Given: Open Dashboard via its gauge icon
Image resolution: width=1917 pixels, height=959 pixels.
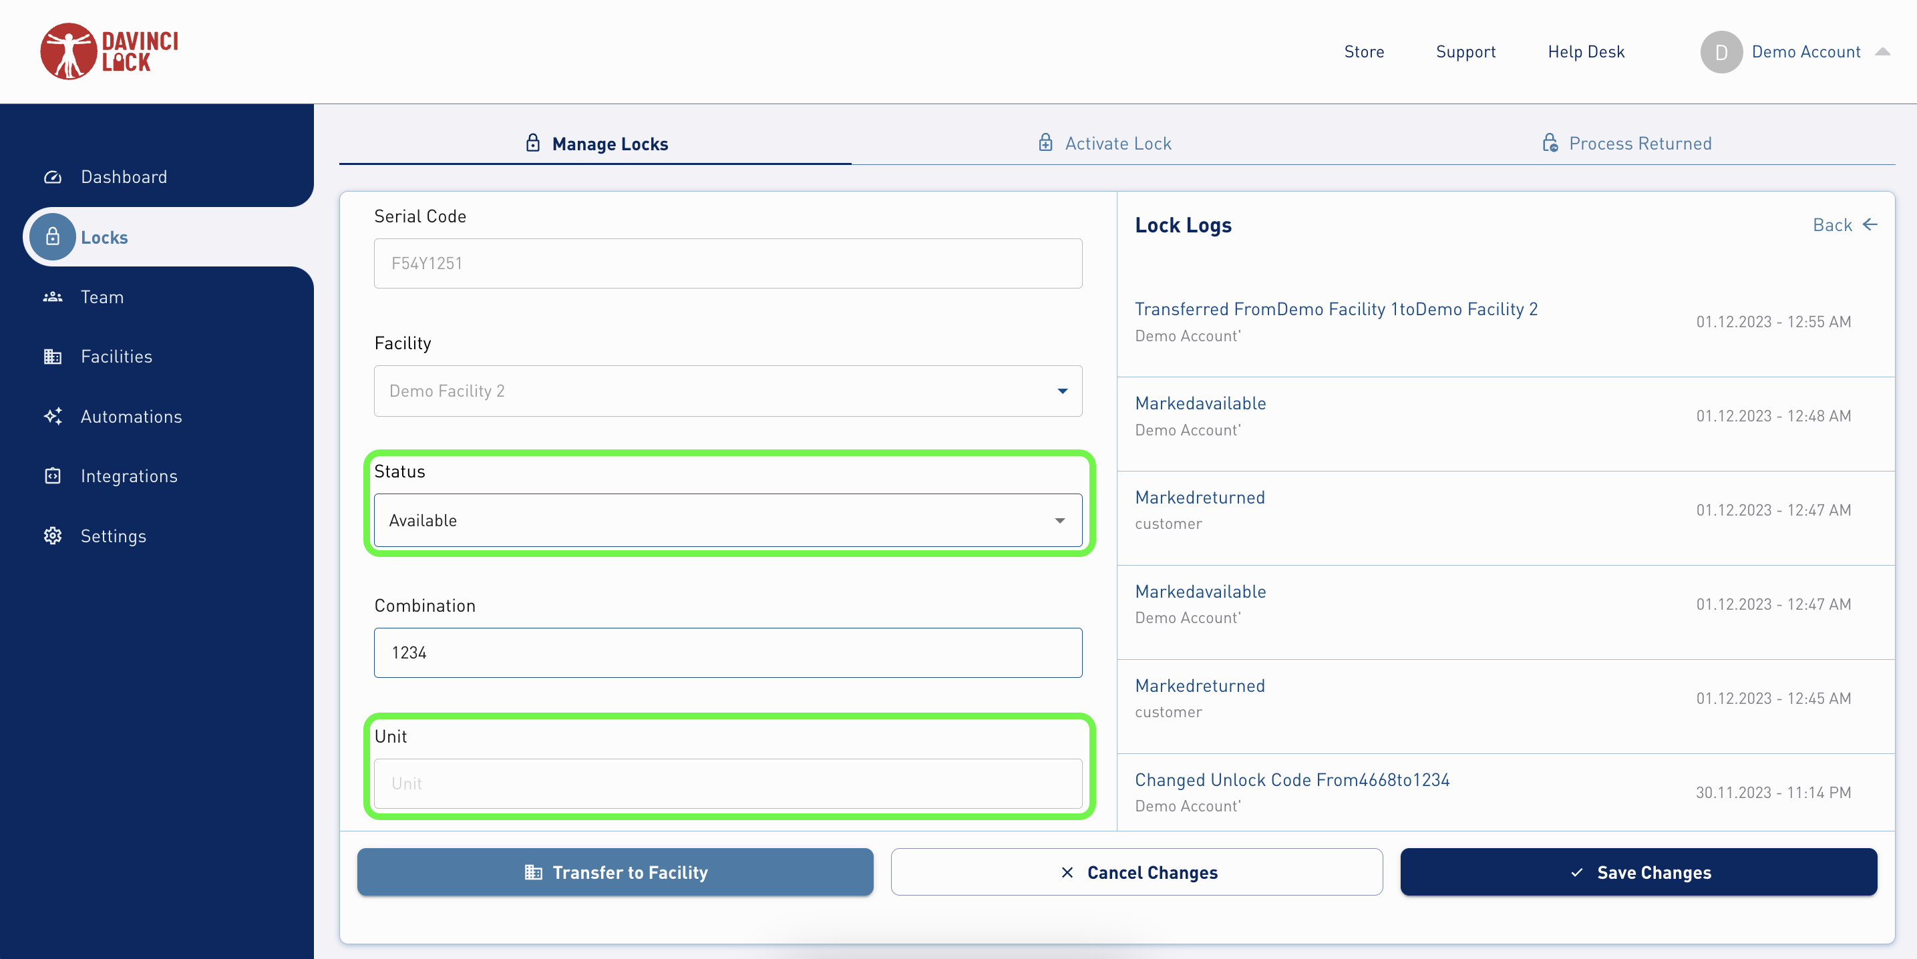Looking at the screenshot, I should 52,177.
